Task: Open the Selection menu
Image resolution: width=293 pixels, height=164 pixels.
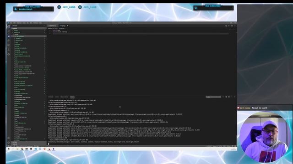Action: click(19, 23)
